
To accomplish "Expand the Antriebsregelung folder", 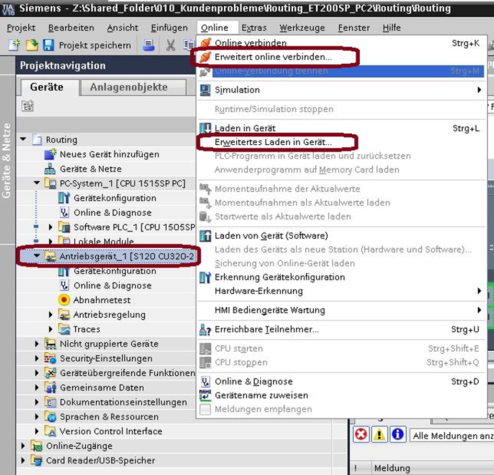I will pyautogui.click(x=50, y=315).
